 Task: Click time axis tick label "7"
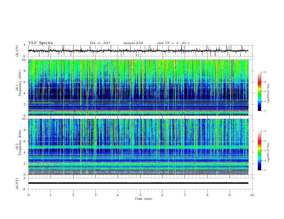coord(185,195)
